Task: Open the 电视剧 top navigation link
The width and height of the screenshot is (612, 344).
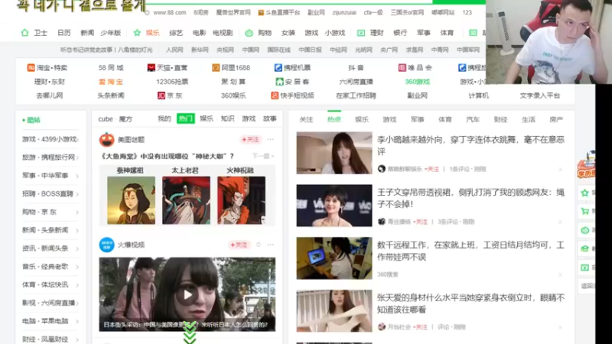Action: (x=223, y=33)
